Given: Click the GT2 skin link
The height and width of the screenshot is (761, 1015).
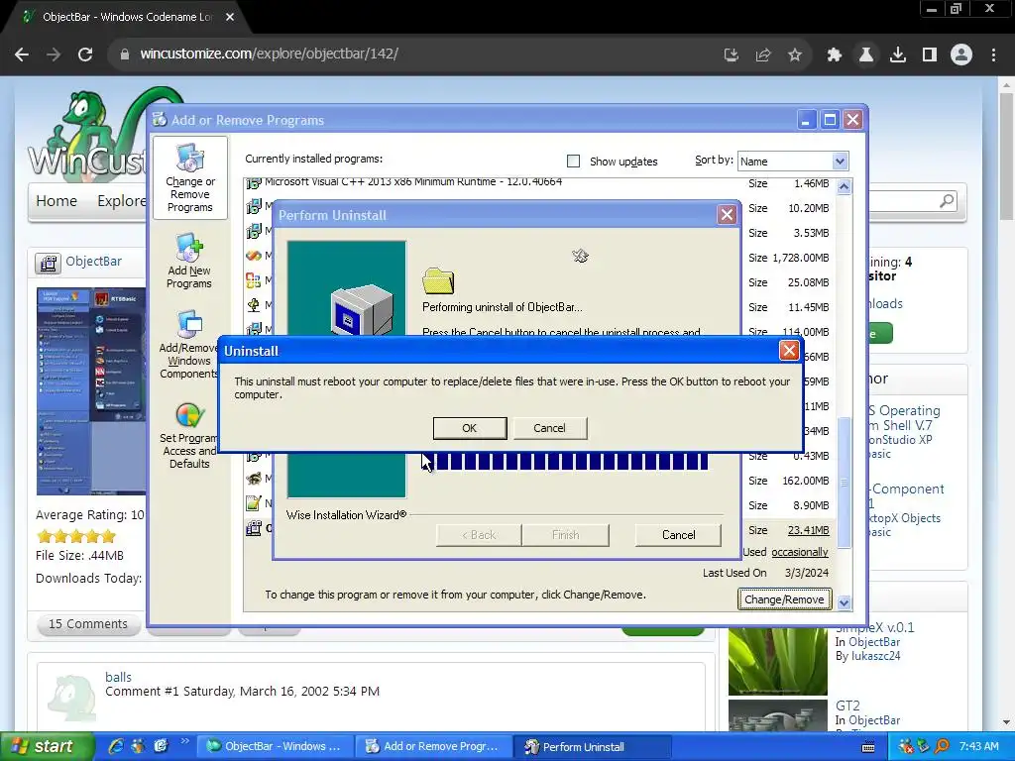Looking at the screenshot, I should coord(847,706).
